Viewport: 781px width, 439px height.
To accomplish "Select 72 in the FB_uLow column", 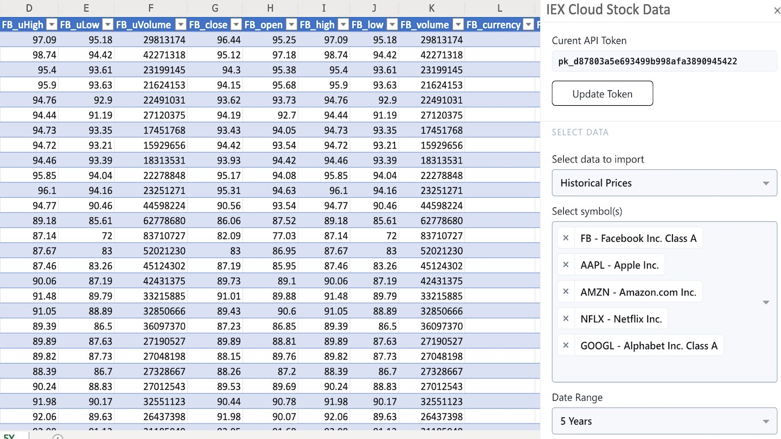I will tap(86, 236).
